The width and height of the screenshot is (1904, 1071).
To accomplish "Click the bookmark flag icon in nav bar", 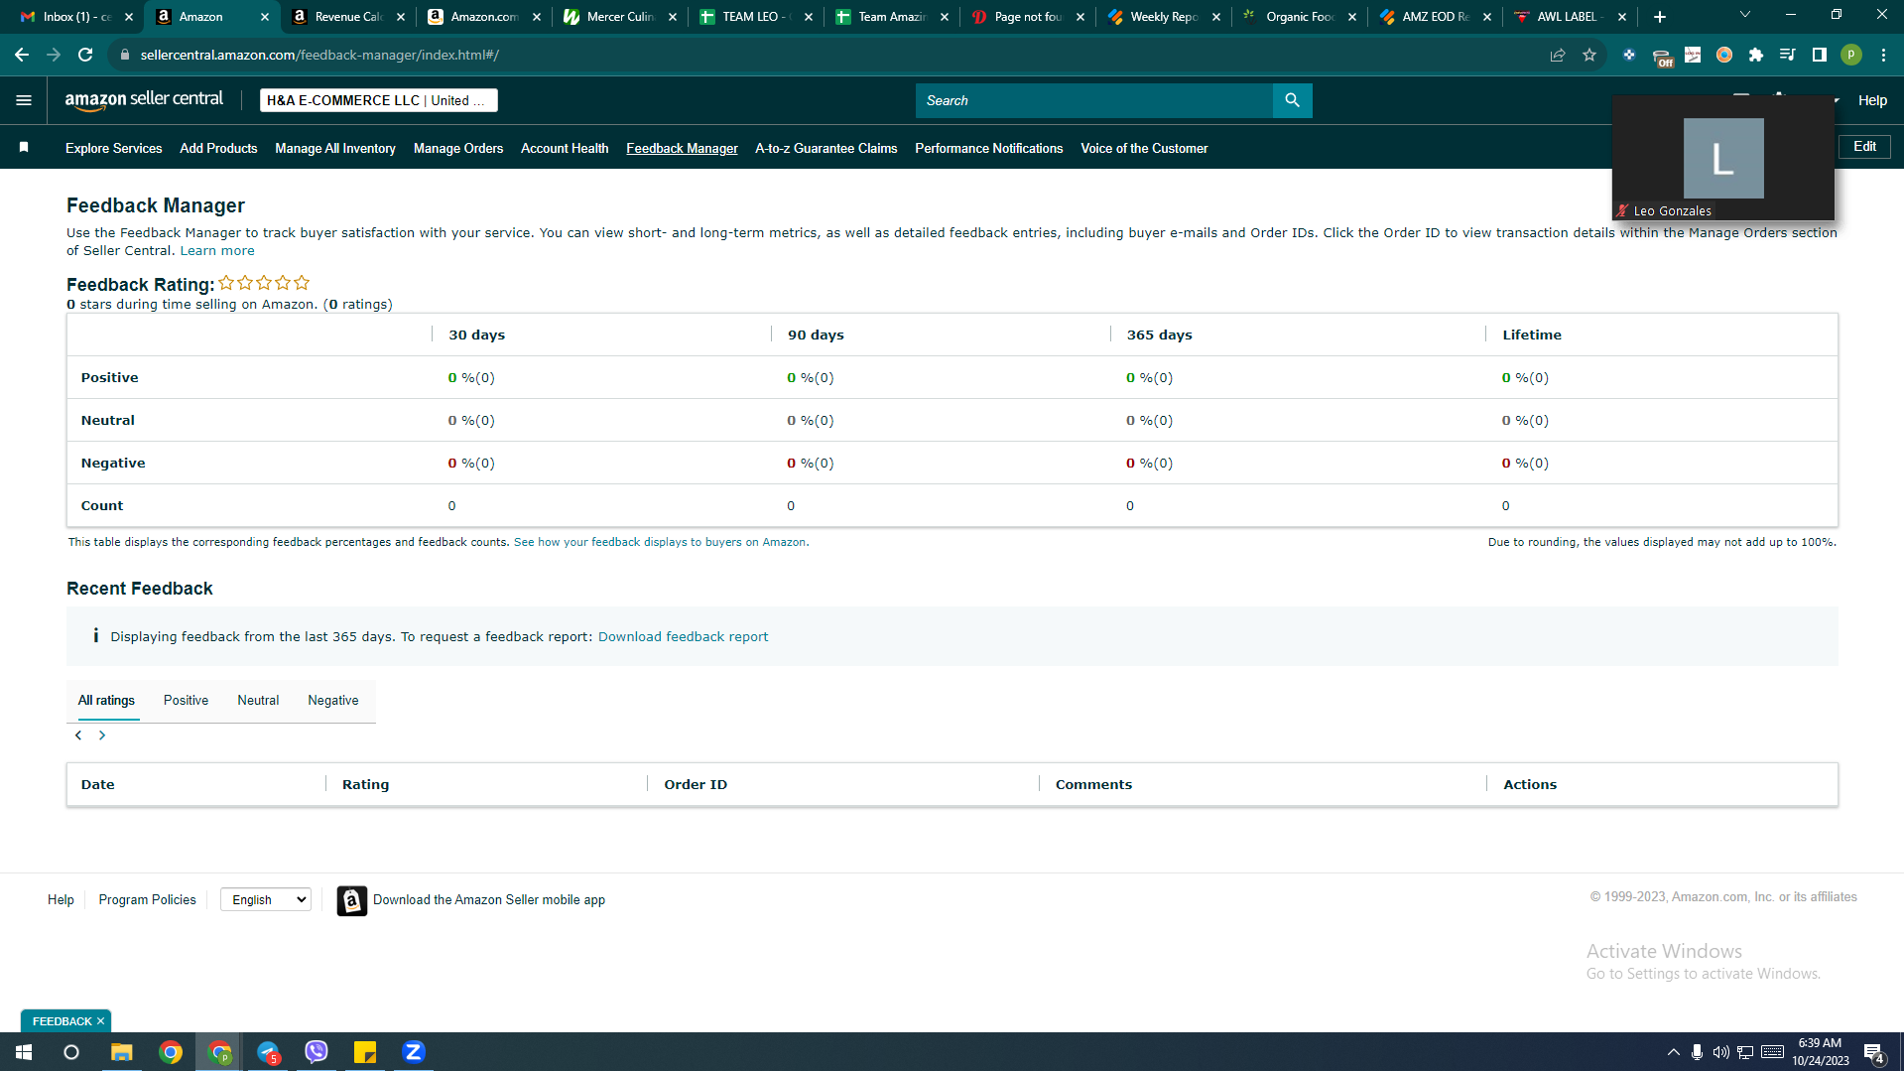I will (24, 147).
